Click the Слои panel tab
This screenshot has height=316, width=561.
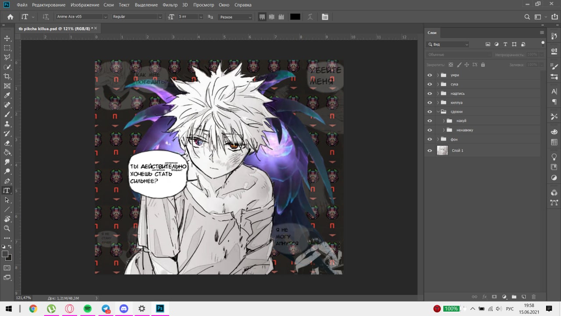432,32
